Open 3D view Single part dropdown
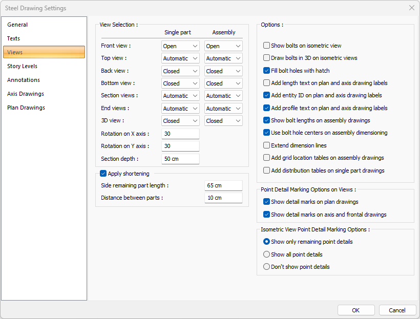Image resolution: width=420 pixels, height=319 pixels. click(x=180, y=121)
